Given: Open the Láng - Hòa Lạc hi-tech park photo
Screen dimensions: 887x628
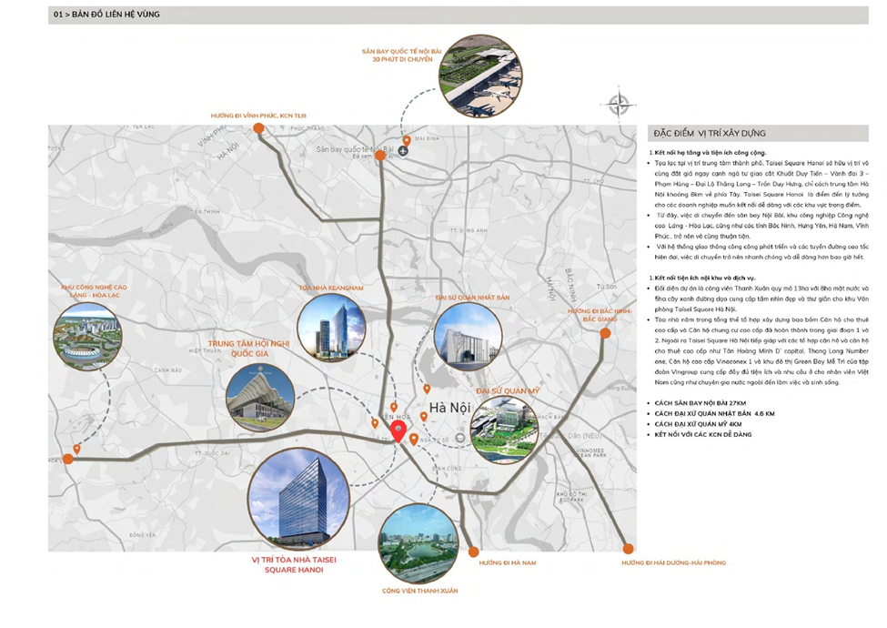Looking at the screenshot, I should coord(87,336).
